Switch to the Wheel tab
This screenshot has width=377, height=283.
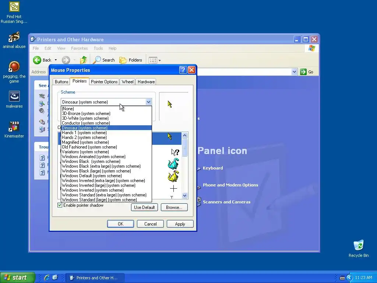click(x=127, y=82)
